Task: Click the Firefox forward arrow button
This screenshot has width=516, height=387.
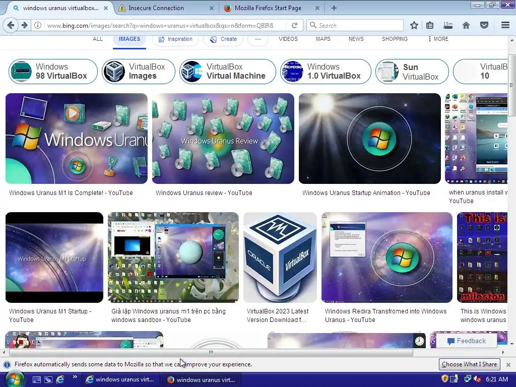Action: tap(25, 25)
